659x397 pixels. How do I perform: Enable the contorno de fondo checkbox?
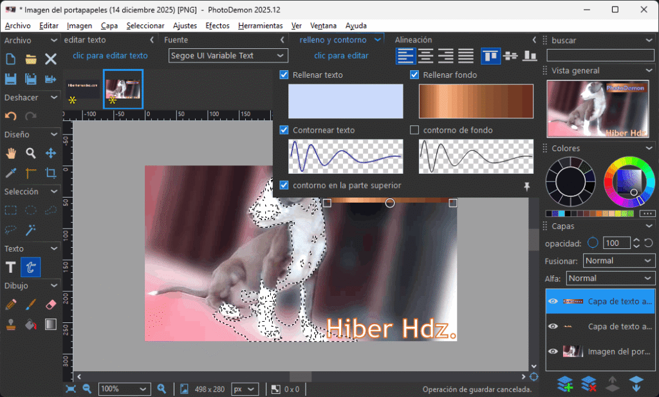tap(415, 130)
